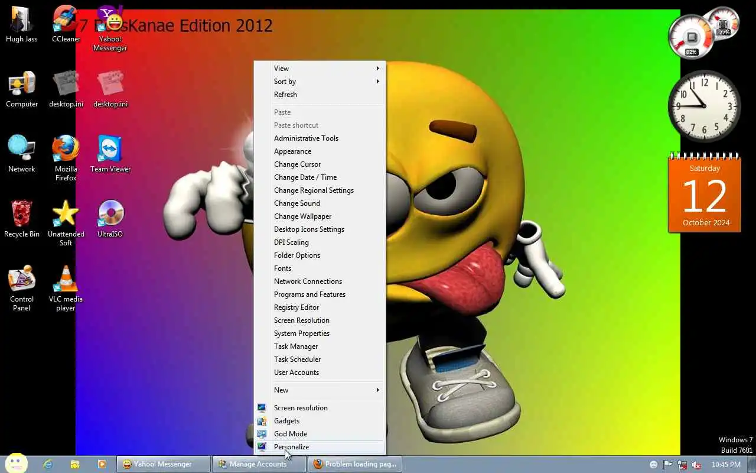Click the network tray icon
This screenshot has width=756, height=473.
[x=683, y=465]
